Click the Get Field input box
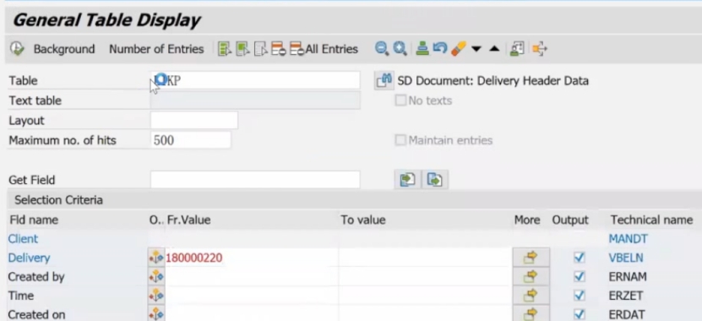Viewport: 702px width, 321px height. [255, 180]
